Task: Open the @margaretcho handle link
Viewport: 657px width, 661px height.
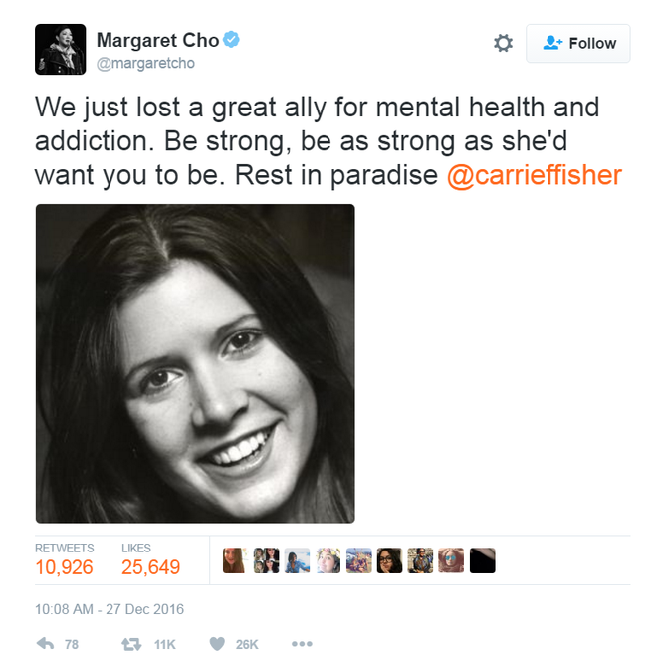Action: (145, 63)
